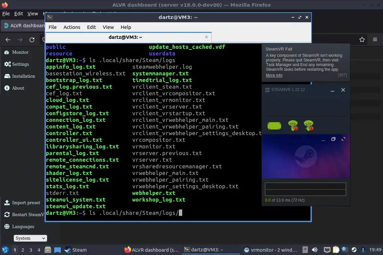
Task: Switch to Steam window in taskbar
Action: pyautogui.click(x=75, y=250)
